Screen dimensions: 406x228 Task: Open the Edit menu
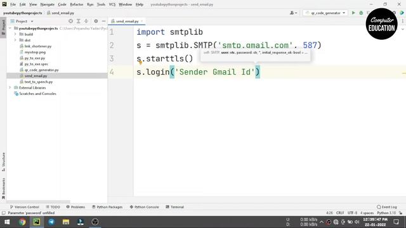[23, 4]
